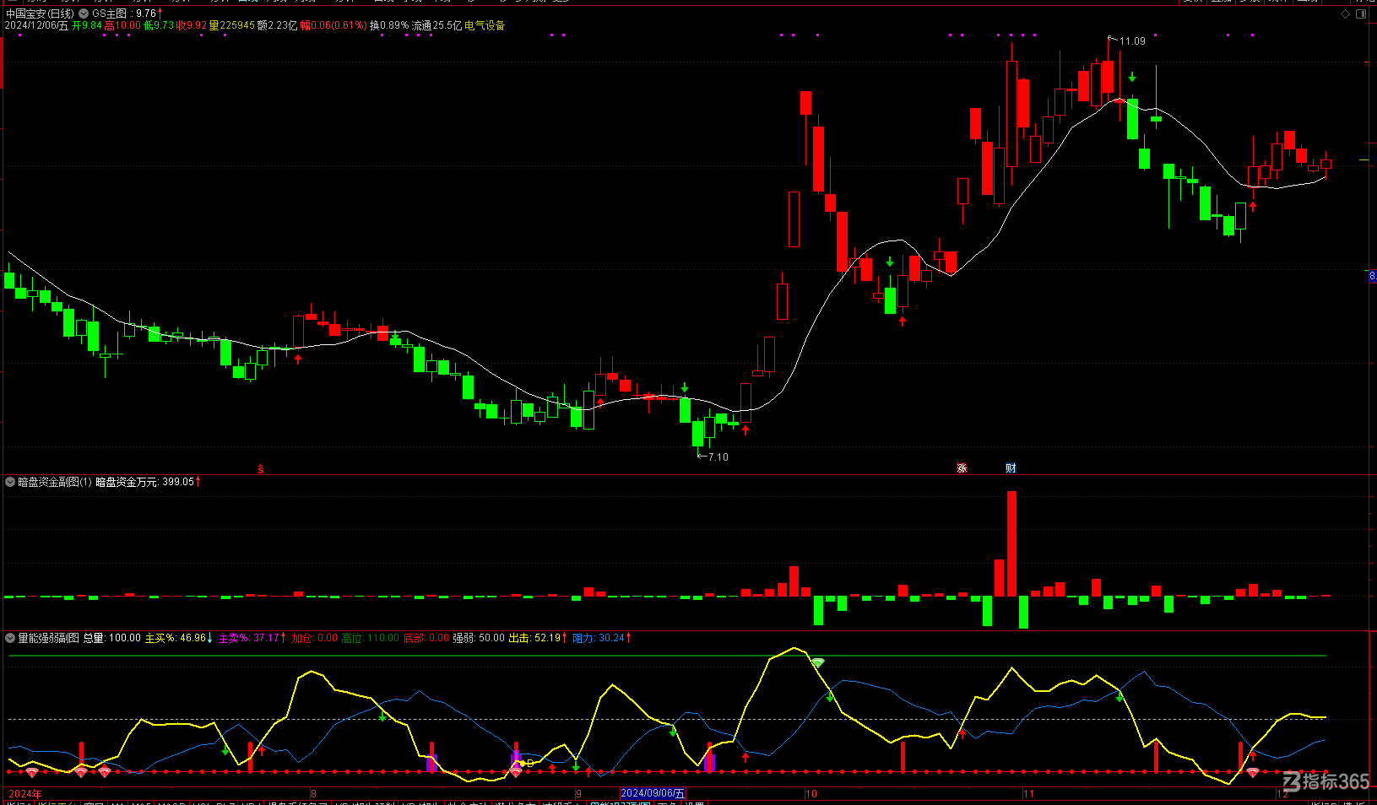Click the GS主图 indicator name
This screenshot has width=1377, height=805.
click(109, 14)
